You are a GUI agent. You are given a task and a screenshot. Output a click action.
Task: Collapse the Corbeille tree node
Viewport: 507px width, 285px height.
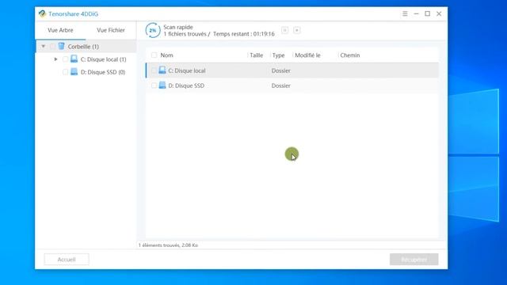point(44,46)
